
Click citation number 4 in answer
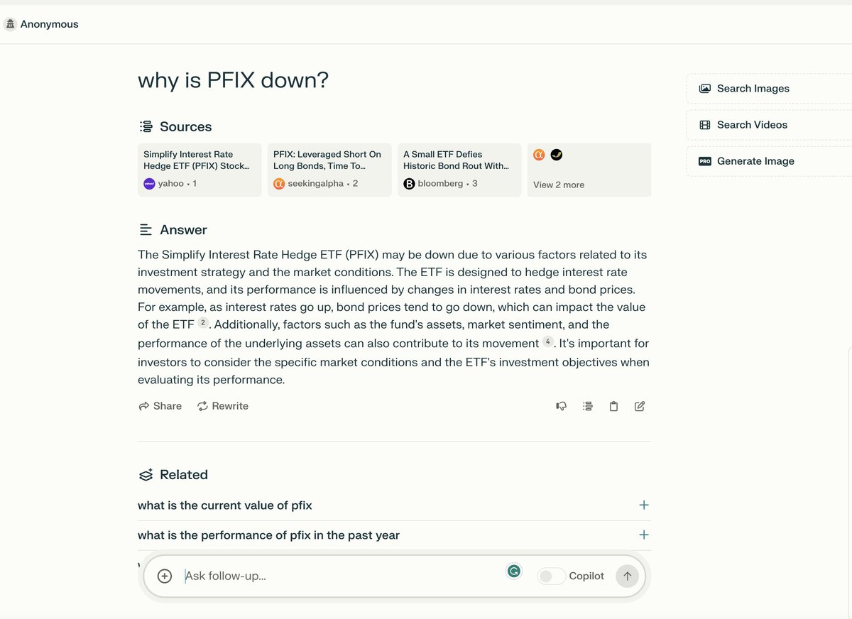point(548,341)
